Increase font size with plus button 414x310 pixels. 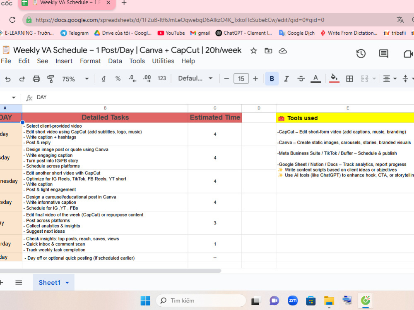[x=255, y=79]
